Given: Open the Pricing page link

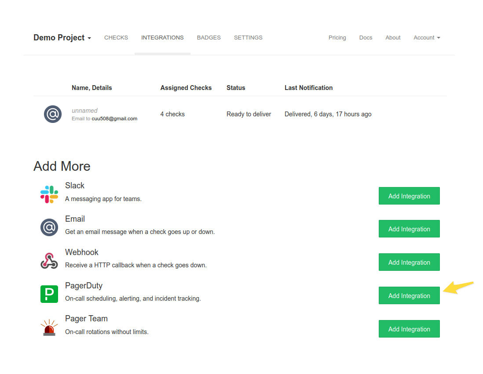Looking at the screenshot, I should click(337, 37).
